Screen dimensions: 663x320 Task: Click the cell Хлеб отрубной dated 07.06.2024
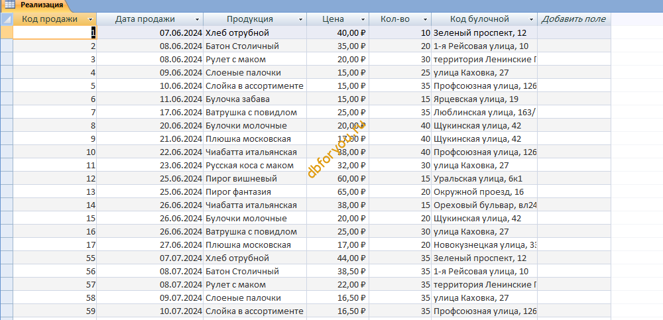tap(255, 32)
